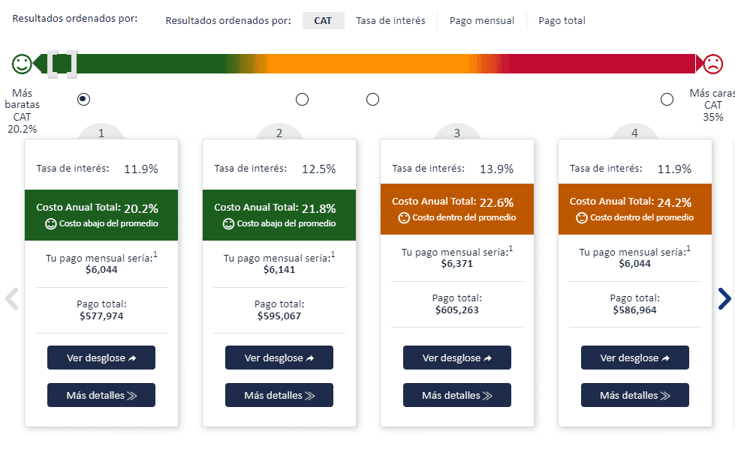This screenshot has height=449, width=735.
Task: Open Ver desglose for card 2
Action: coord(279,358)
